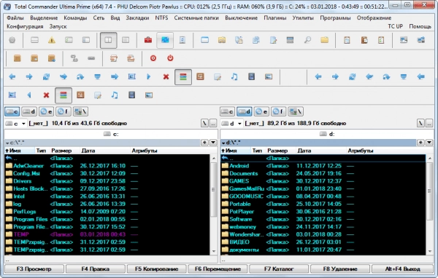Click the F3 Просмотр button
Viewport: 438px width, 278px height.
click(34, 269)
